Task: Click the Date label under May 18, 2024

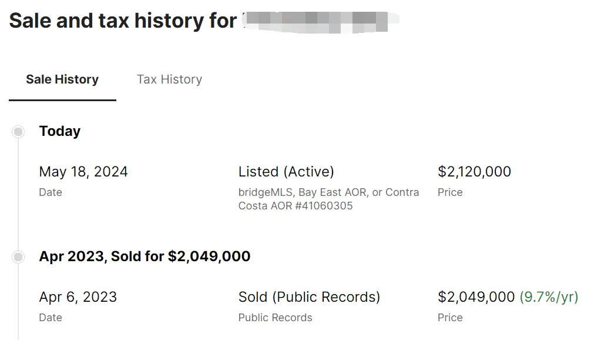Action: click(x=51, y=192)
